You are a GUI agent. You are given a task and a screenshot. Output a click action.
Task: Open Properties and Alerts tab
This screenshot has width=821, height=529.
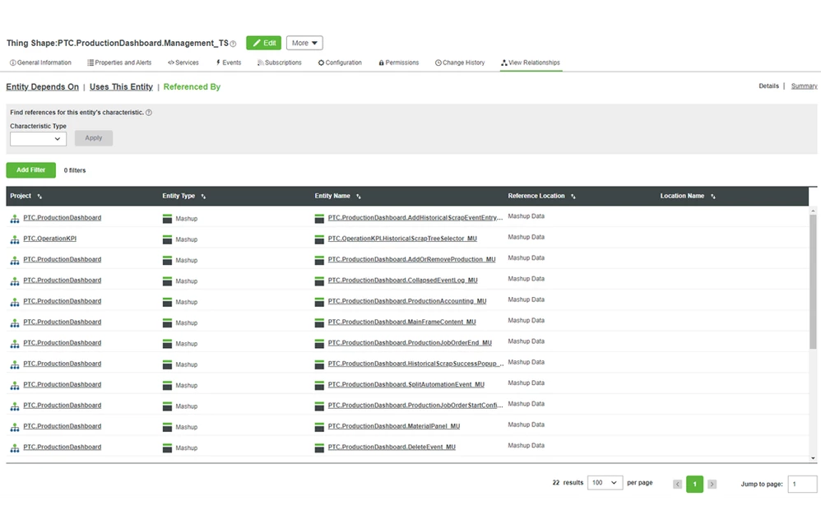point(119,63)
